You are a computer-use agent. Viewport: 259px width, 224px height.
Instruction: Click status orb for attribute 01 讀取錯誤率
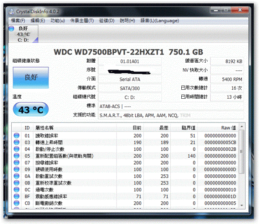[17, 135]
